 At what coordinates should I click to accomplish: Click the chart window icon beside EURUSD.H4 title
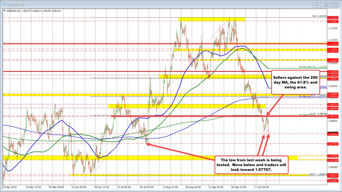pyautogui.click(x=5, y=5)
